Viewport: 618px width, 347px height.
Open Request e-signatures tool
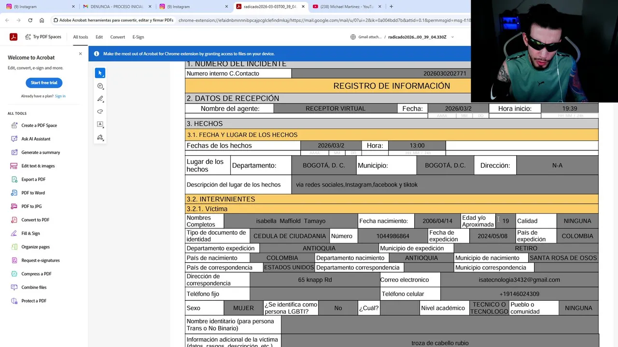pos(41,260)
